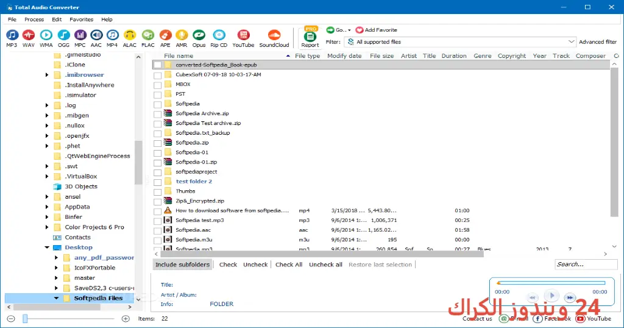
Task: Click the Check button
Action: coord(228,265)
